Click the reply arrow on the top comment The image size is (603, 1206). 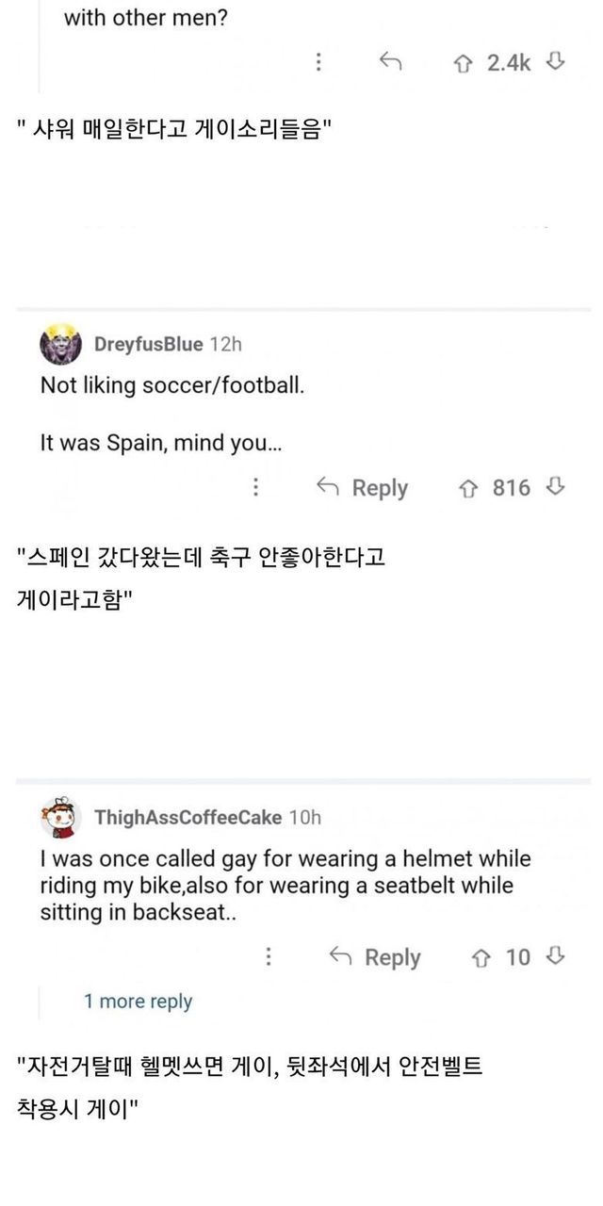point(390,62)
